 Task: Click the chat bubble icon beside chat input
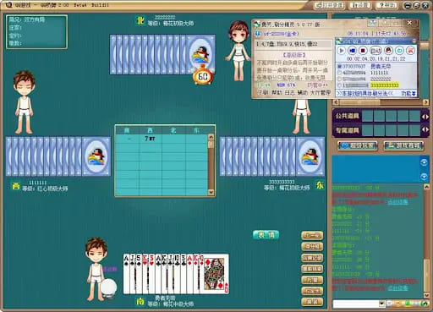389,304
